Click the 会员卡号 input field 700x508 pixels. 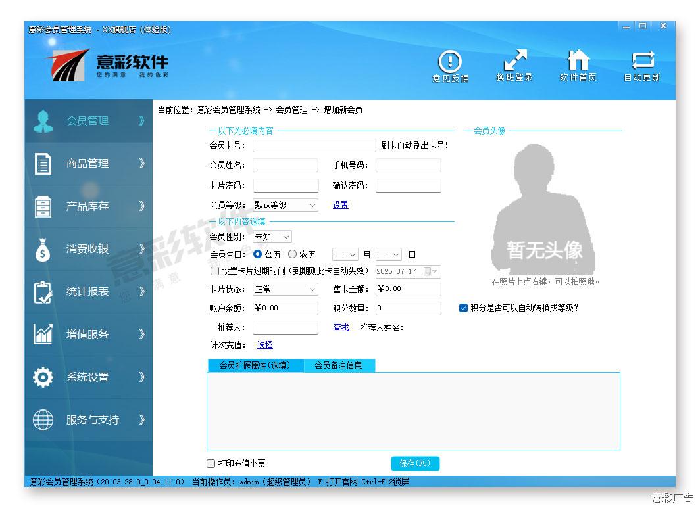(314, 146)
